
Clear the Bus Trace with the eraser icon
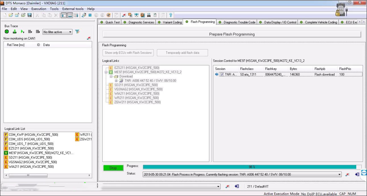point(89,38)
